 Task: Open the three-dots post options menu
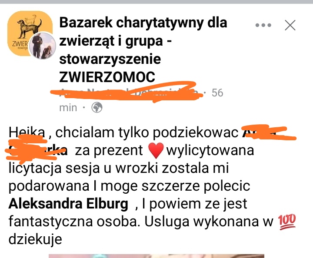[x=263, y=25]
